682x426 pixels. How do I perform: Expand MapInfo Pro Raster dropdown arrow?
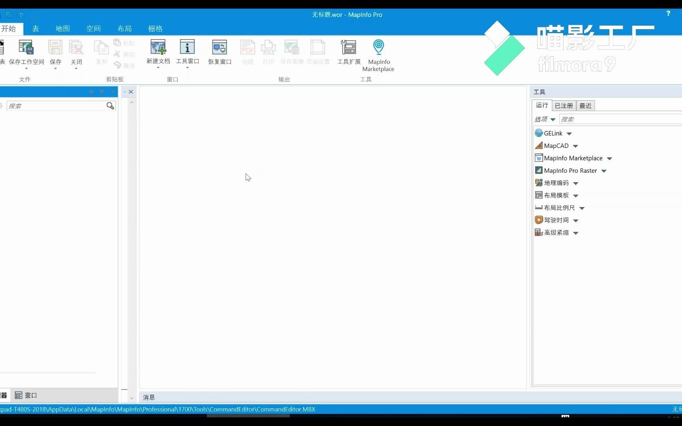[x=604, y=171]
